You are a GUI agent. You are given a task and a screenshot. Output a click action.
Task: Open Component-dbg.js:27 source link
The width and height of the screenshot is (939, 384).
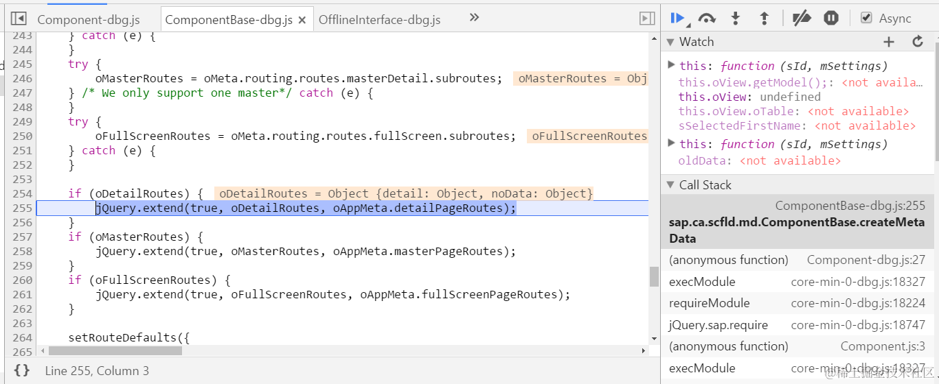tap(866, 260)
